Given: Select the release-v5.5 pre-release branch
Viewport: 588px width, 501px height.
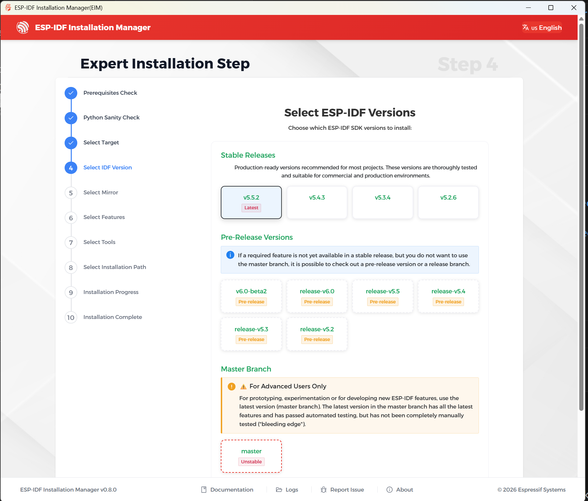Looking at the screenshot, I should pos(383,297).
